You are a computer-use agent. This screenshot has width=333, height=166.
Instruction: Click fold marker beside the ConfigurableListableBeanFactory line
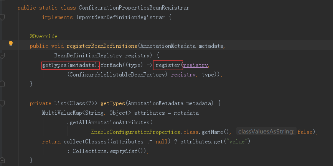(x=3, y=75)
